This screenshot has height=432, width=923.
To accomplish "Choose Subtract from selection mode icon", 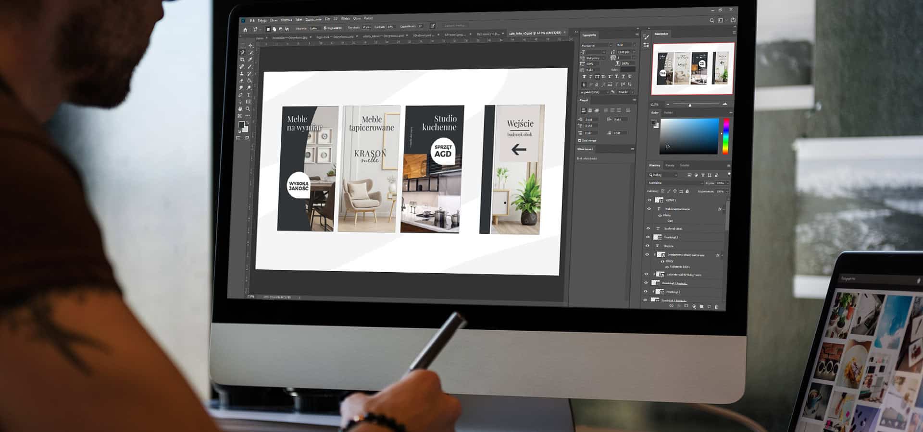I will (281, 29).
